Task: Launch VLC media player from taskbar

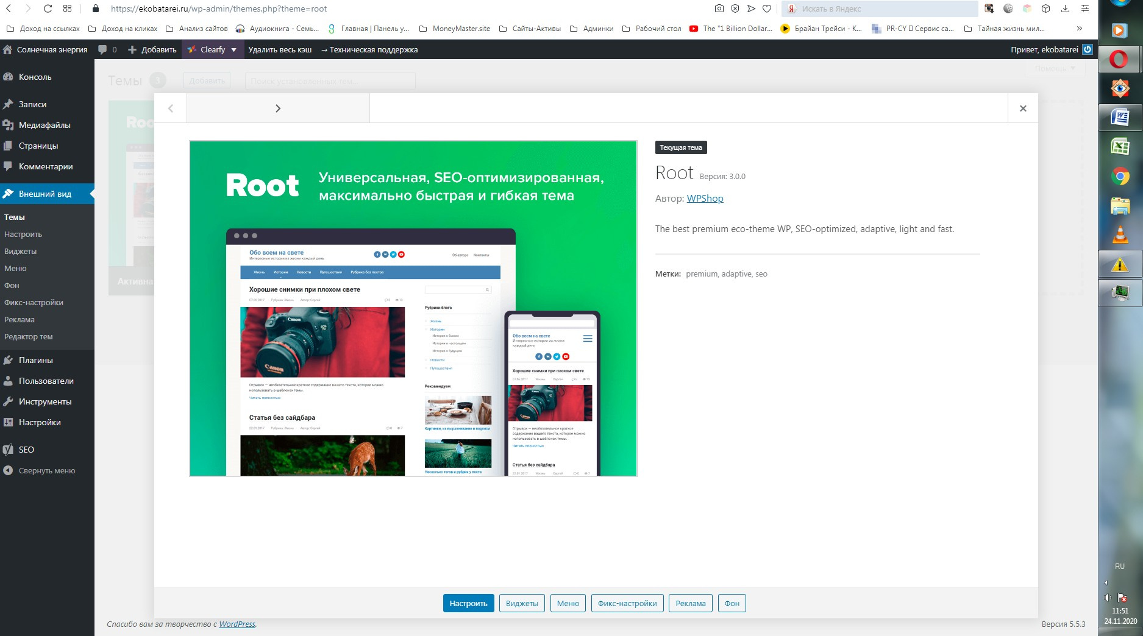Action: pyautogui.click(x=1120, y=235)
